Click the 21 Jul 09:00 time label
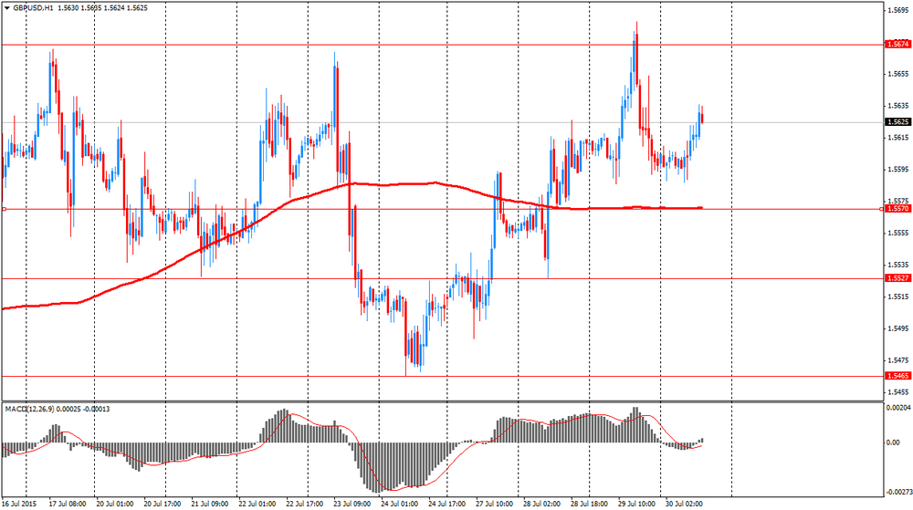 point(210,504)
